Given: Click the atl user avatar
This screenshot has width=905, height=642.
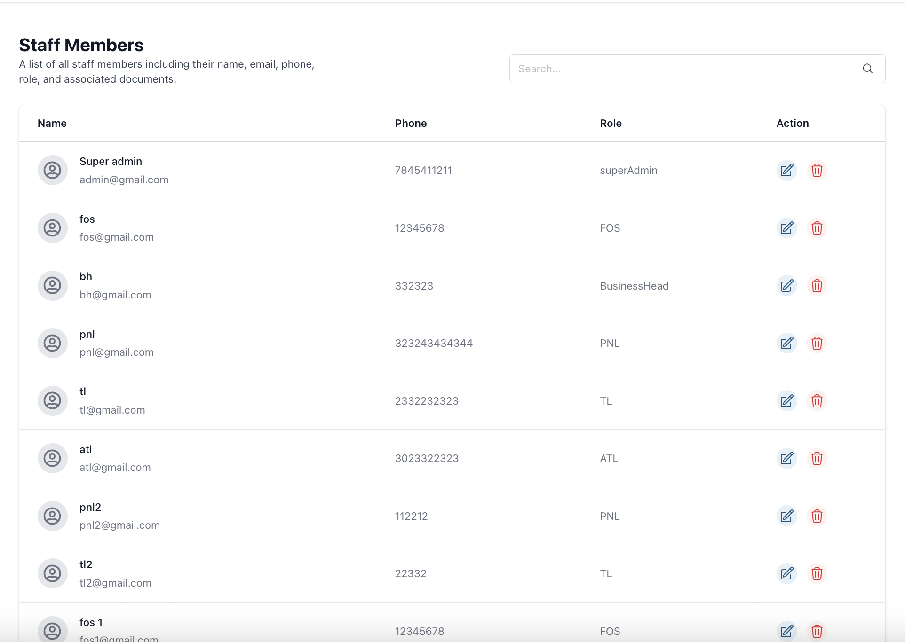Looking at the screenshot, I should point(52,458).
